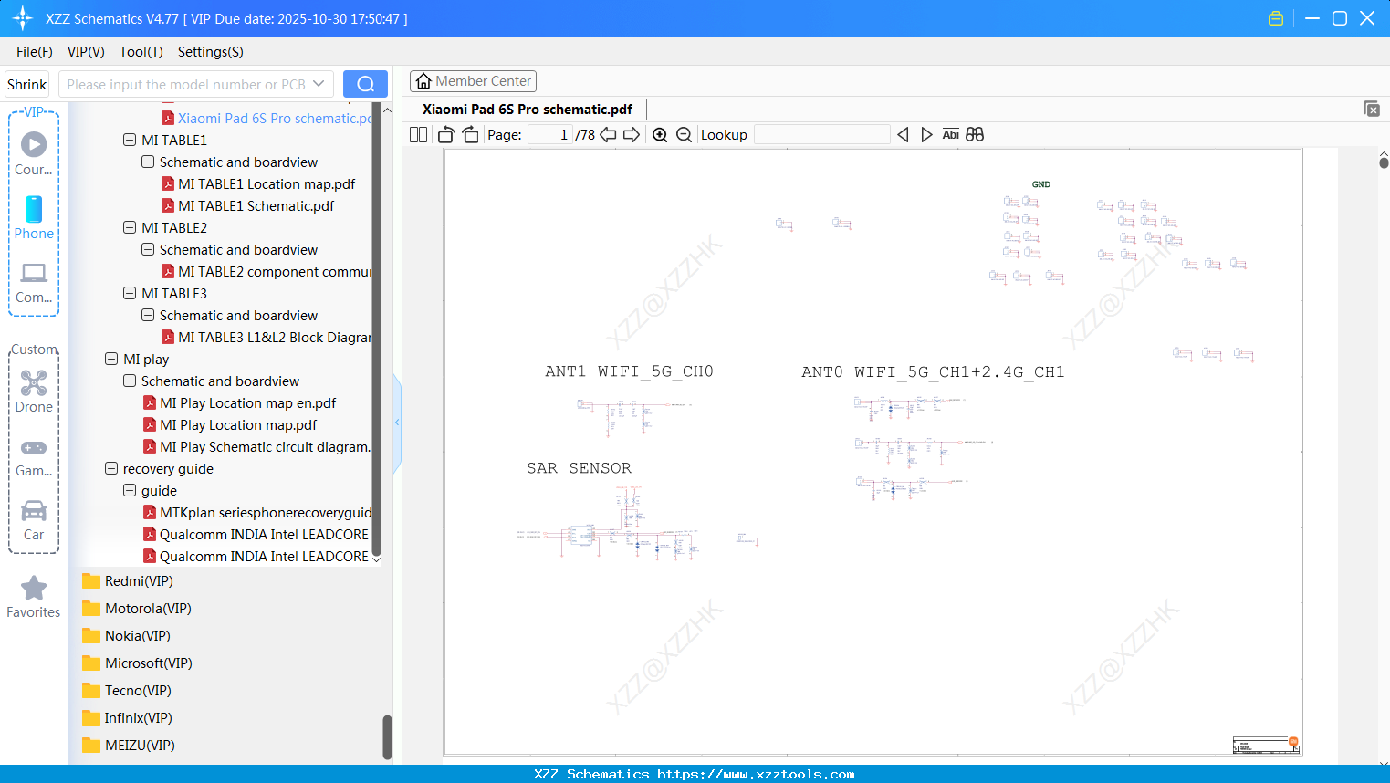
Task: Open MI Play Location map.pdf
Action: [x=239, y=425]
